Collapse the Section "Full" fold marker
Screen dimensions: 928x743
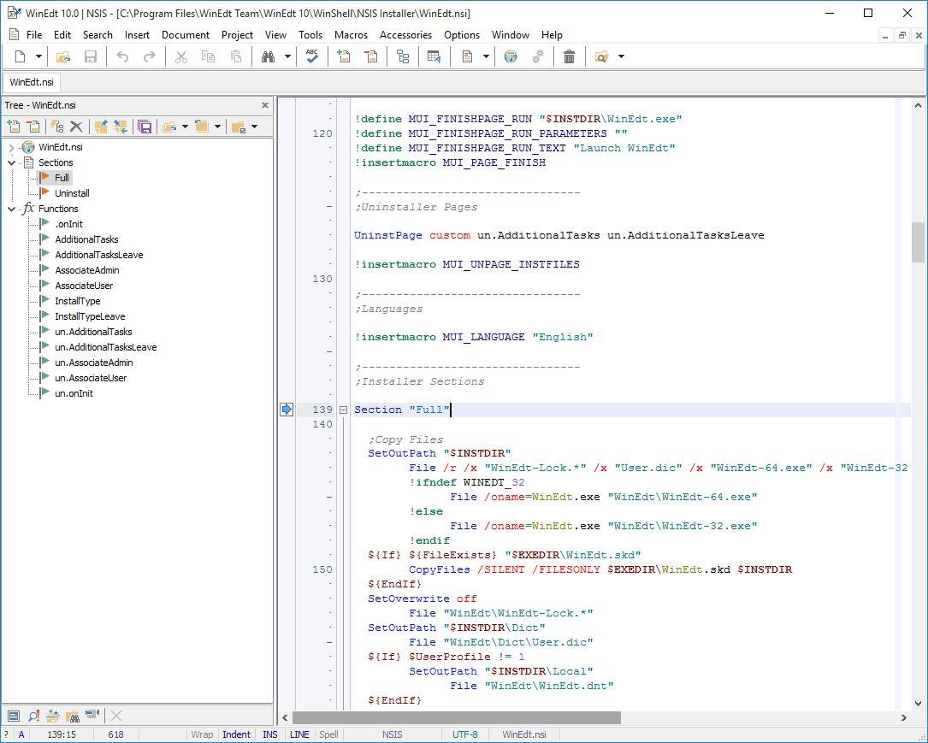343,410
